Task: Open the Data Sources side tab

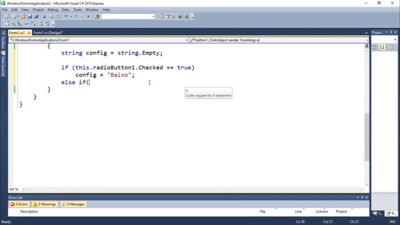Action: [3, 64]
